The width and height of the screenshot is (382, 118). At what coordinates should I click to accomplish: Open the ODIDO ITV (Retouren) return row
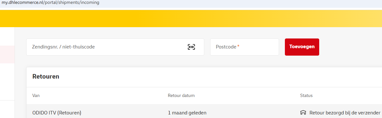click(204, 113)
